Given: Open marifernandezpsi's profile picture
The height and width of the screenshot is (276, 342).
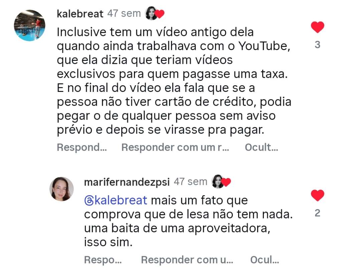Looking at the screenshot, I should click(61, 189).
